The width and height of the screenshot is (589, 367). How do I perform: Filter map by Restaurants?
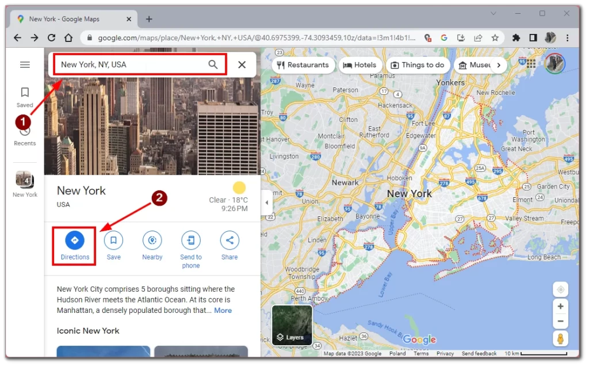coord(303,65)
